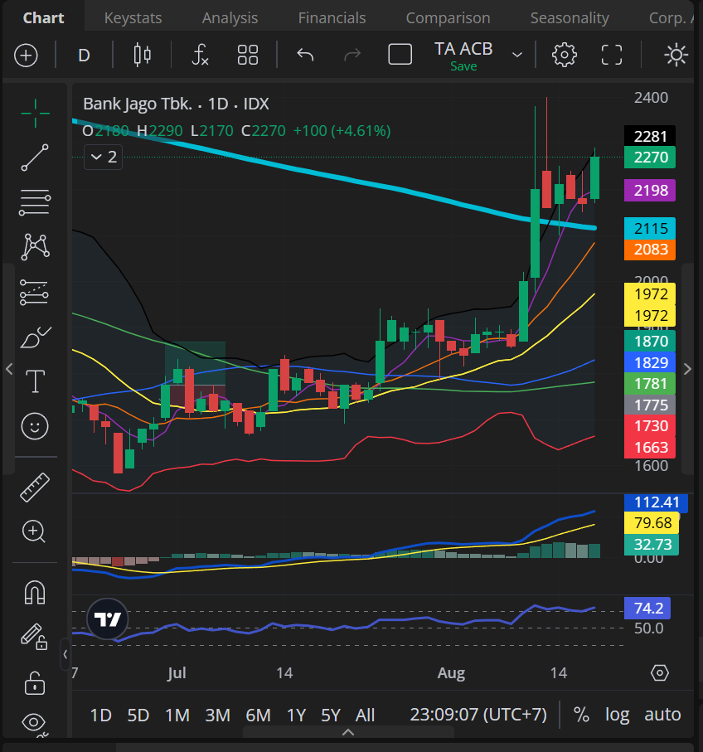Open indicator templates grid icon
703x752 pixels.
[x=247, y=55]
